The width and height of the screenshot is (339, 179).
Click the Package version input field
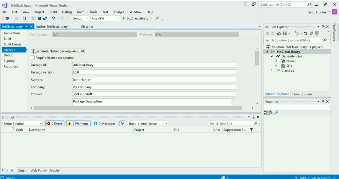pos(154,72)
